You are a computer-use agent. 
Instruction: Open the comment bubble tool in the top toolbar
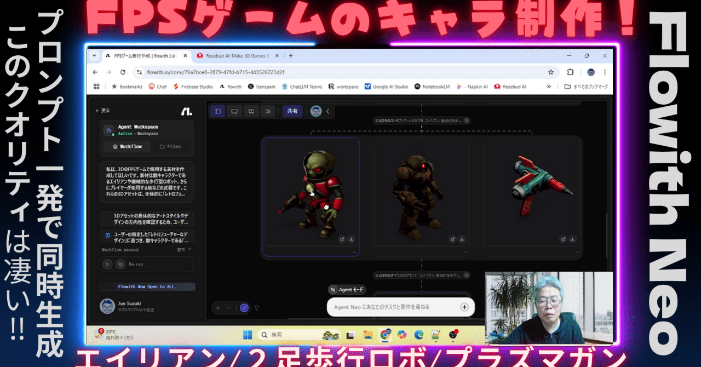[234, 111]
